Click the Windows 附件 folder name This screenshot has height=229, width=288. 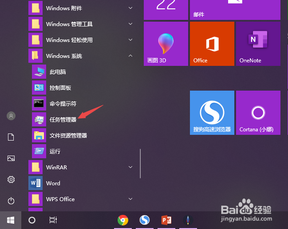(64, 8)
